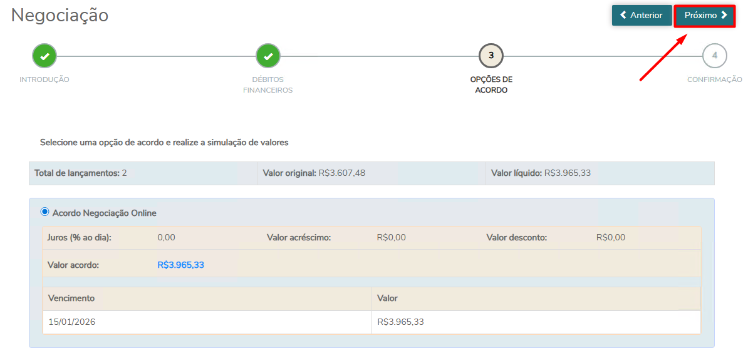Select the OPÇÕES DE ACORDO step label
This screenshot has width=748, height=358.
coord(491,84)
